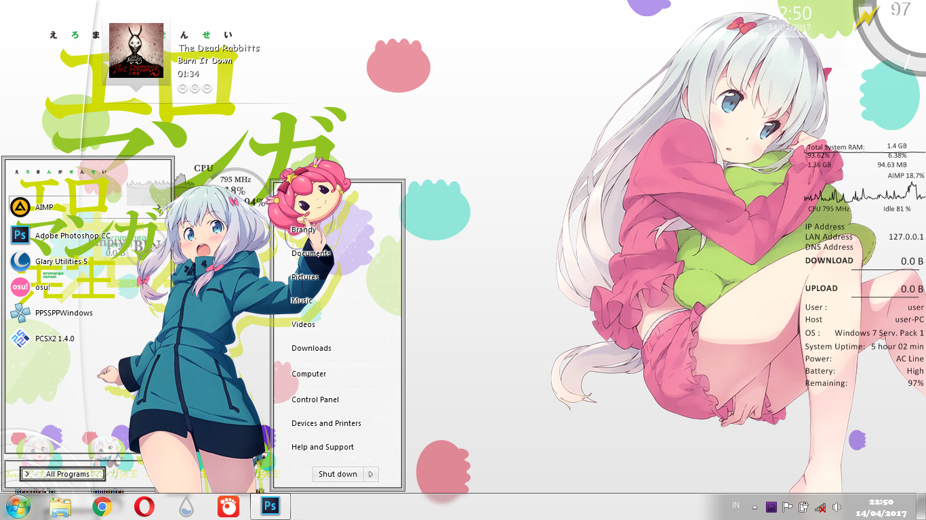Open Computer from Start menu
Viewport: 926px width, 520px height.
[308, 374]
